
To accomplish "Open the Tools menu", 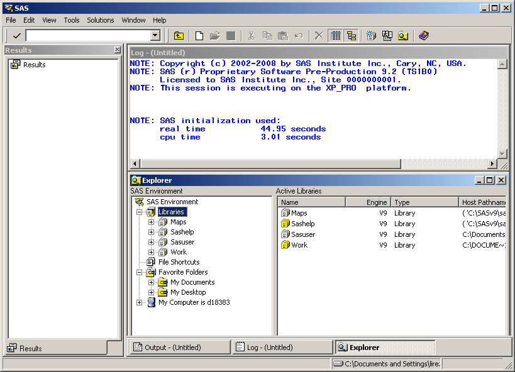I will pyautogui.click(x=72, y=20).
